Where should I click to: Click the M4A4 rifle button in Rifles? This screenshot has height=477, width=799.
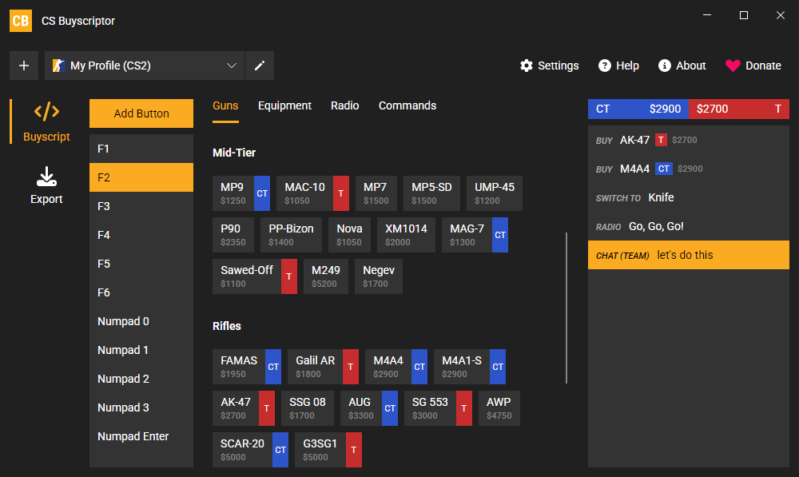coord(396,367)
